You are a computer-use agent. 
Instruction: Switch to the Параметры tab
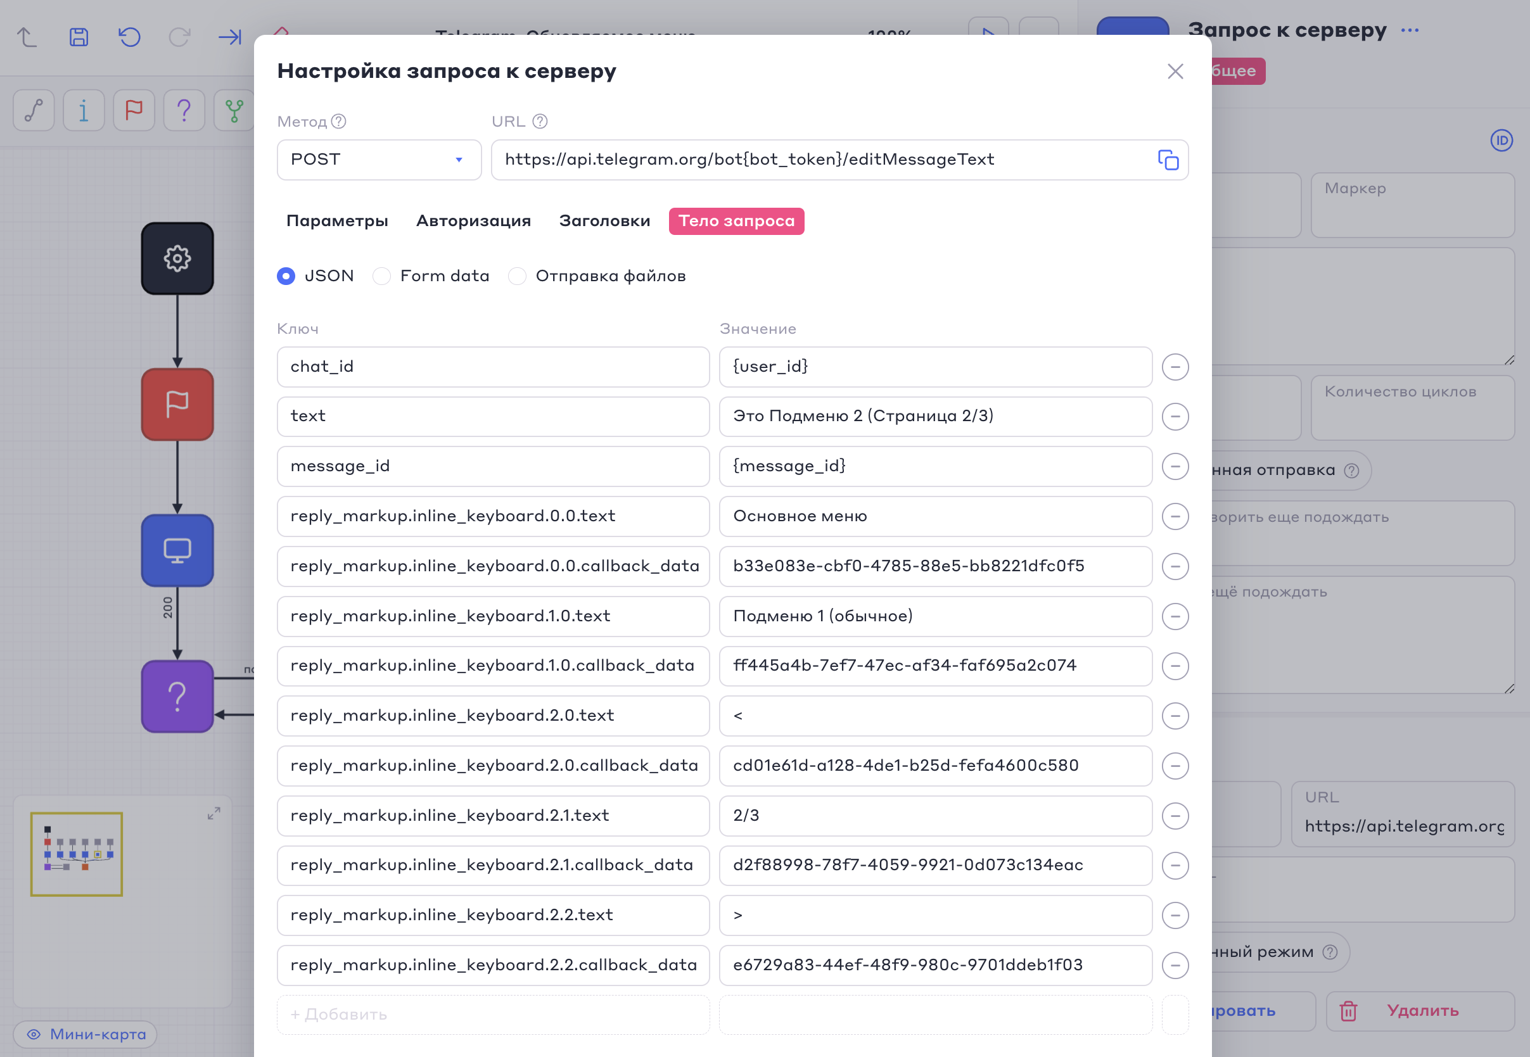point(337,221)
